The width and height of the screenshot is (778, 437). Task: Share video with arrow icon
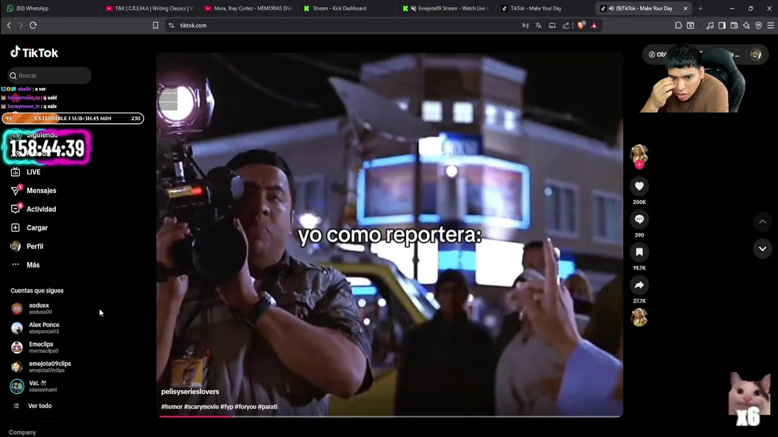[639, 285]
